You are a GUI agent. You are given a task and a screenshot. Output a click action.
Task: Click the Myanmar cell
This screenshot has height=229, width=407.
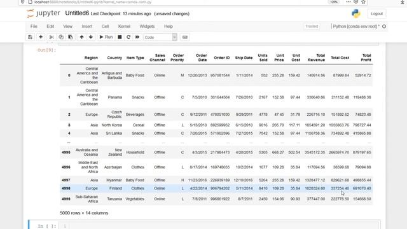(114, 180)
